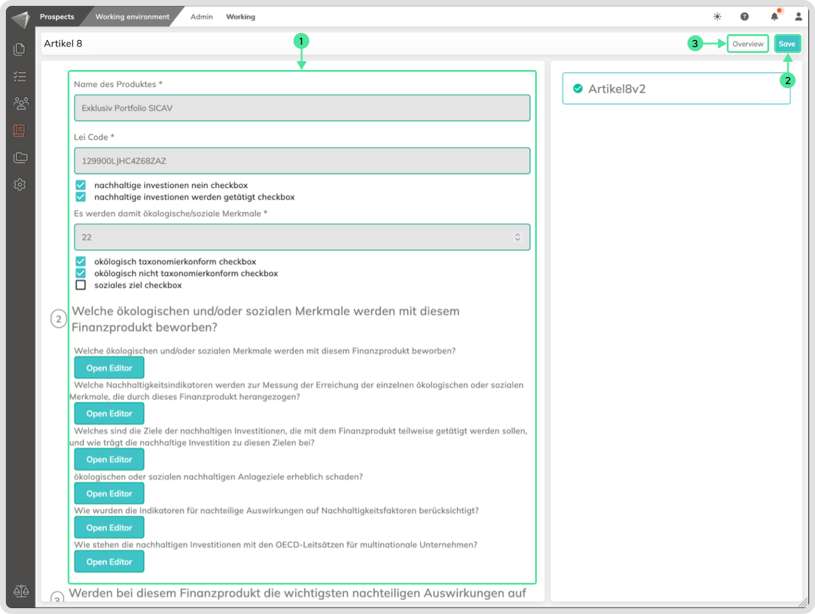The width and height of the screenshot is (815, 614).
Task: Open the Admin menu item
Action: click(x=202, y=16)
